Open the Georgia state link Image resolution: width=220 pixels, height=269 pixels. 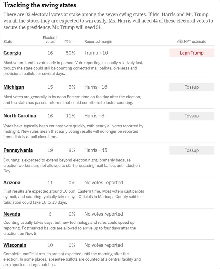tap(12, 53)
